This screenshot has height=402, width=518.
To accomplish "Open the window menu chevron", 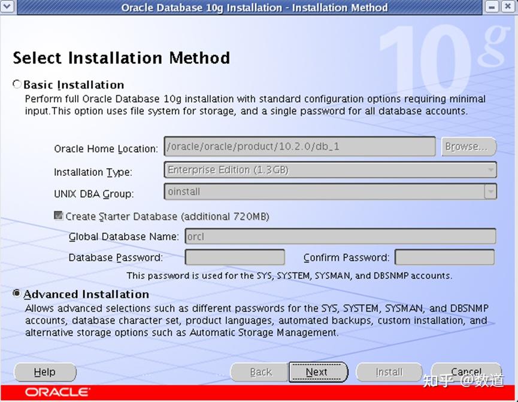I will (7, 7).
